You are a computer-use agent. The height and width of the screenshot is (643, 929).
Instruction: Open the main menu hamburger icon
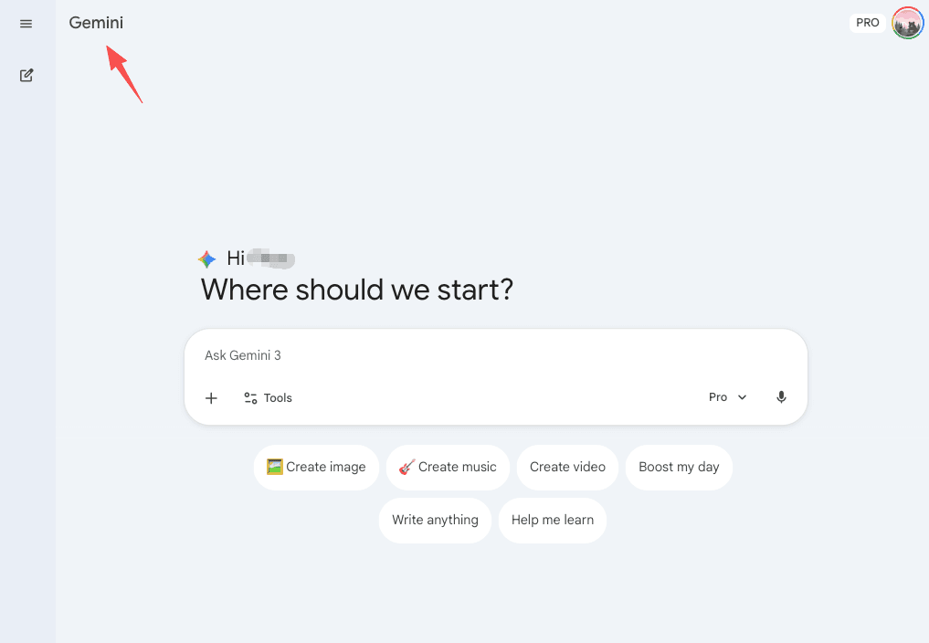point(26,24)
